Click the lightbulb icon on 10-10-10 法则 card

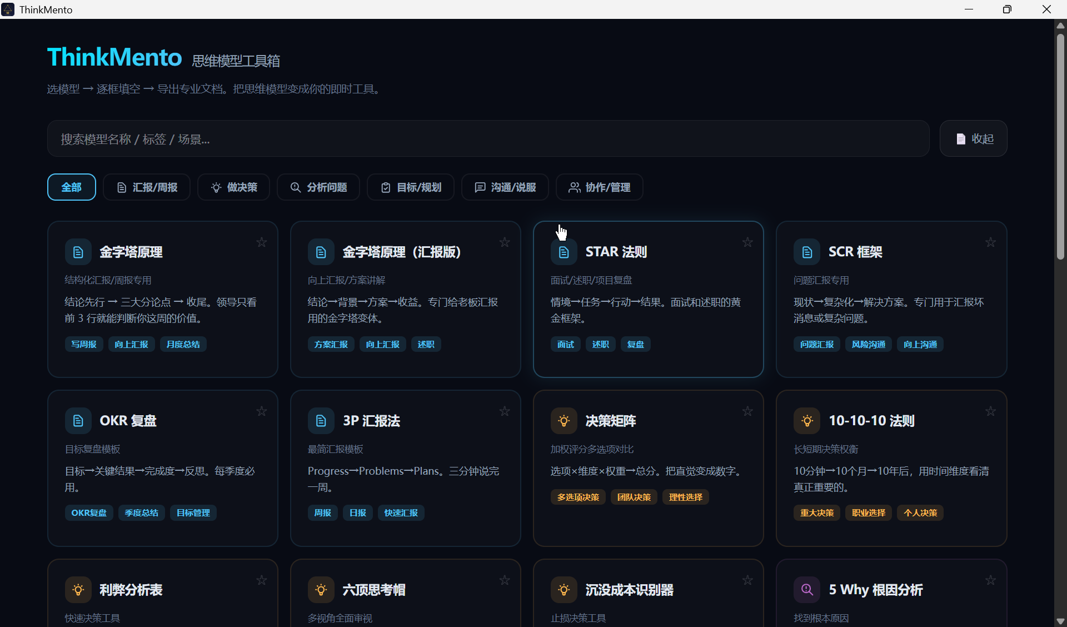[807, 421]
